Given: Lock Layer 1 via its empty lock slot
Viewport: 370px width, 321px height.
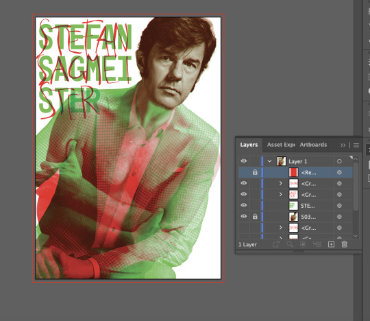Looking at the screenshot, I should [x=255, y=161].
